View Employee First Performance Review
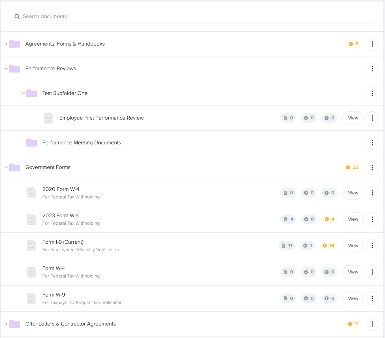The image size is (385, 338). (x=353, y=118)
